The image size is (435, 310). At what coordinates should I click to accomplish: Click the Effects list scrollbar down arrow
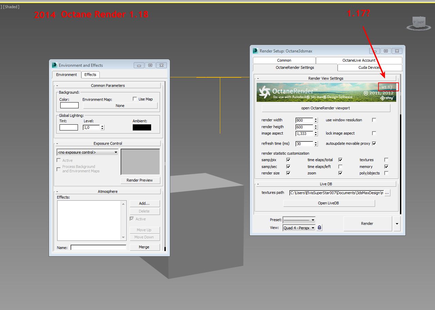pos(124,237)
